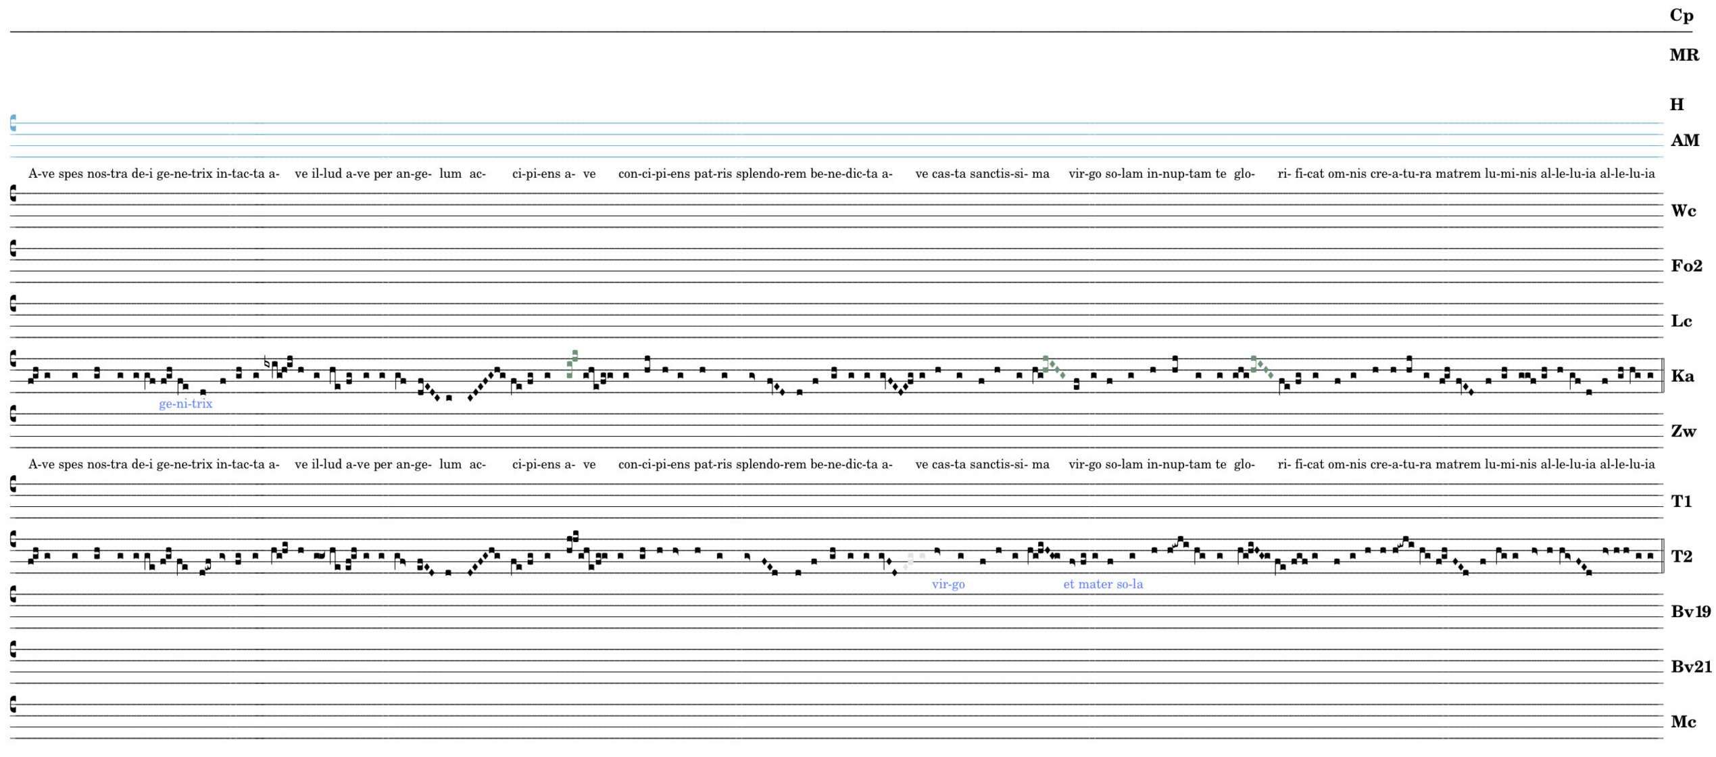Select the Ka source label
The image size is (1716, 757).
1682,376
